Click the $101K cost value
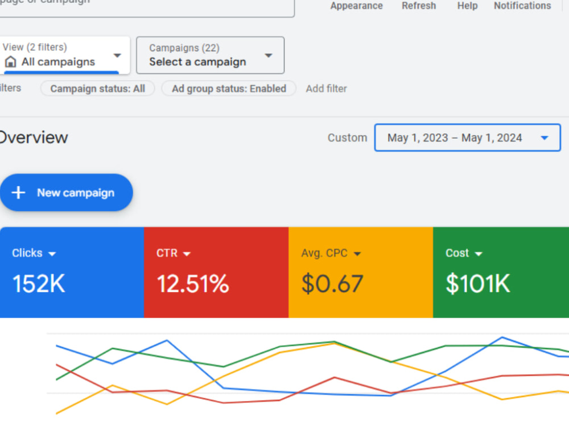This screenshot has height=426, width=569. coord(478,283)
